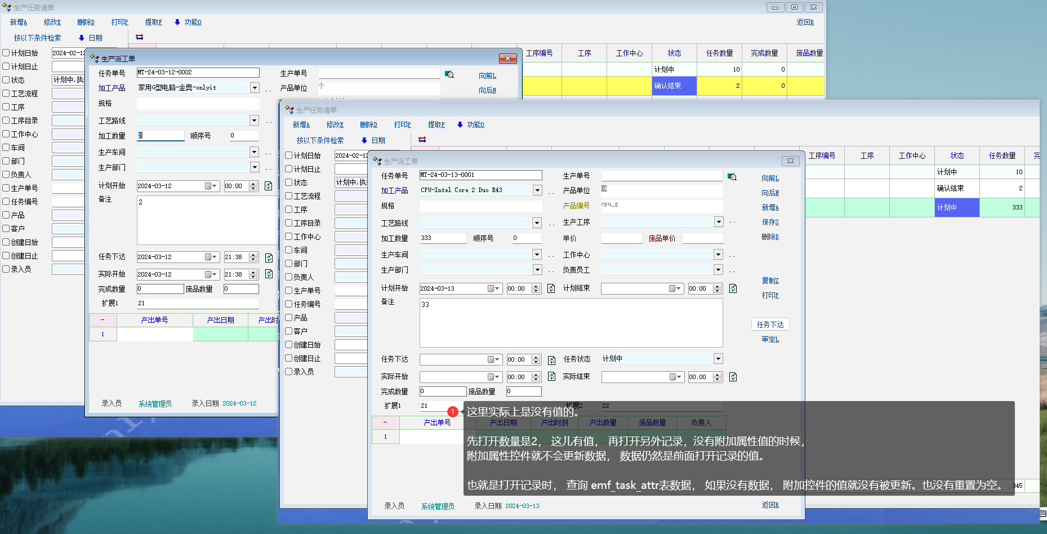Click refresh icon beside 实际结束 time field

click(x=733, y=377)
